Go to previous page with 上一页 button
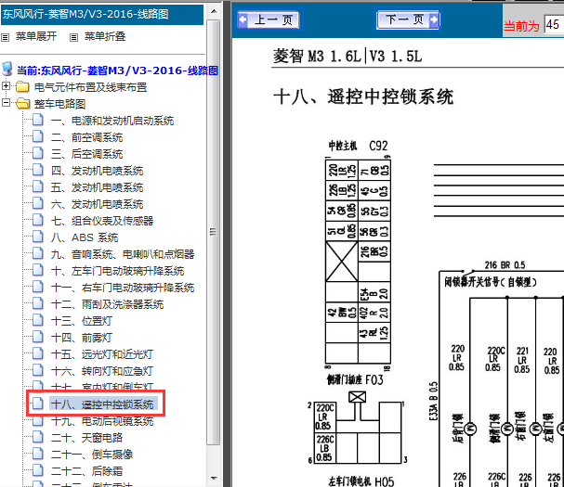Viewport: 564px width, 487px height. pyautogui.click(x=269, y=19)
